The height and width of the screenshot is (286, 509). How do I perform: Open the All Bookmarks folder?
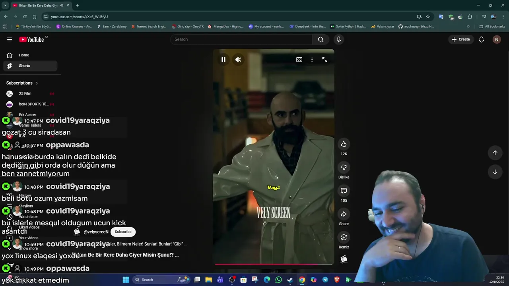pos(492,27)
